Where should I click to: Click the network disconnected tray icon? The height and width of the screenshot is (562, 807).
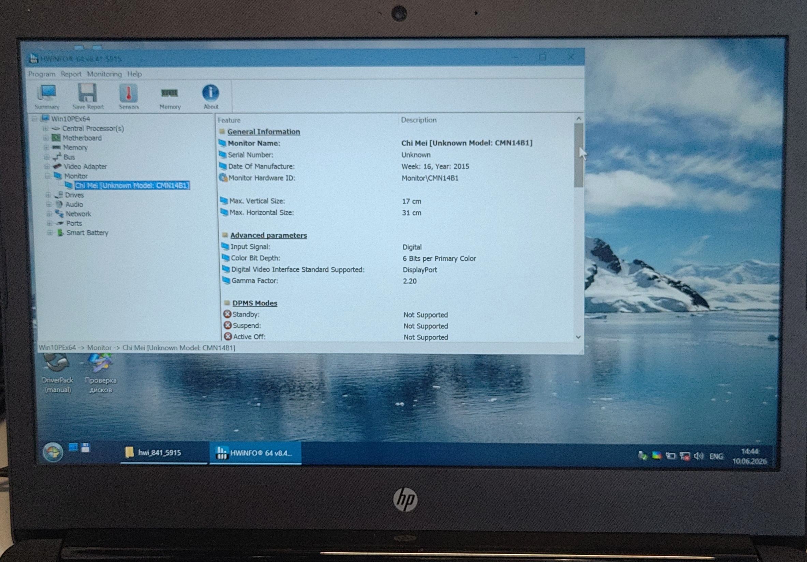(x=684, y=456)
